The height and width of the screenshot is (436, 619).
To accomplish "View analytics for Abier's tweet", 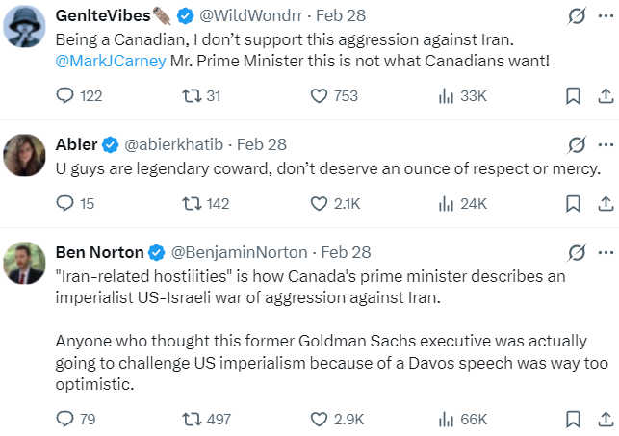I will (447, 203).
